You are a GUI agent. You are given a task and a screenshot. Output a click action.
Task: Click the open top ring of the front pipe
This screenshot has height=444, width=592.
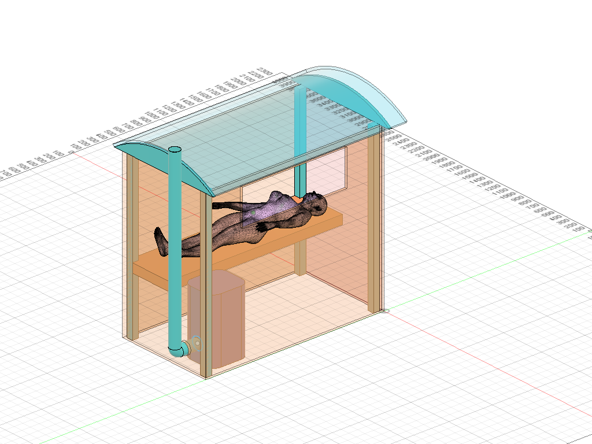[x=175, y=150]
